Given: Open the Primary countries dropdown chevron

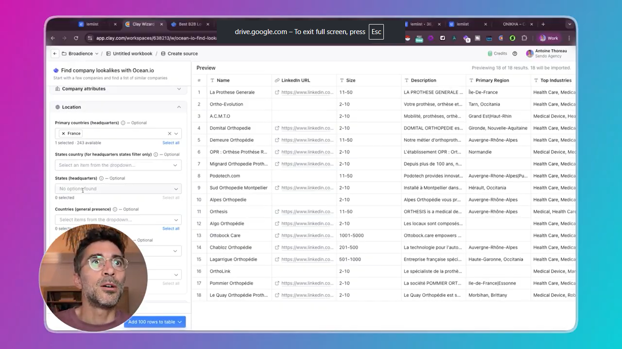Looking at the screenshot, I should point(176,134).
